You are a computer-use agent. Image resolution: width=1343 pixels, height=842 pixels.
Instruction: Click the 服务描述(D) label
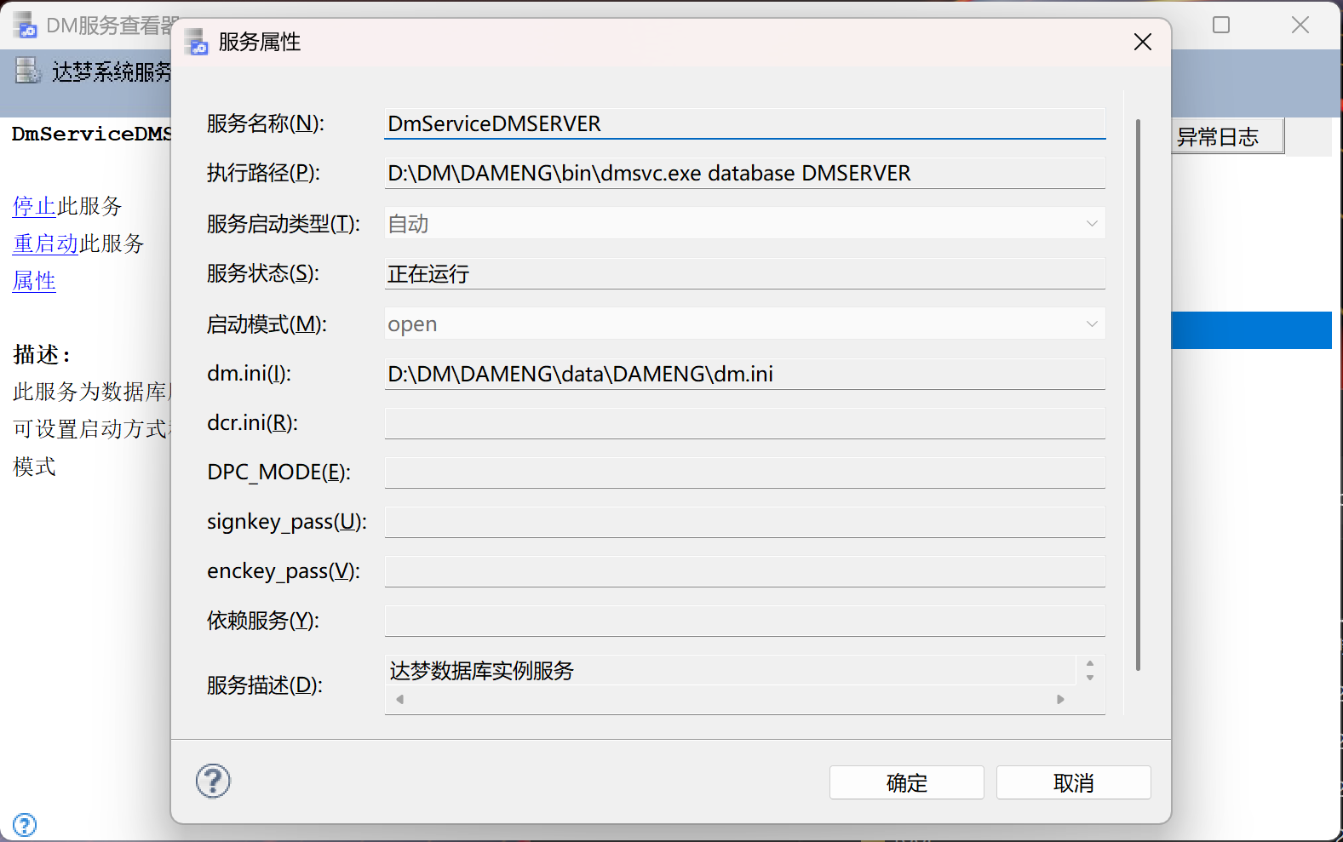265,685
